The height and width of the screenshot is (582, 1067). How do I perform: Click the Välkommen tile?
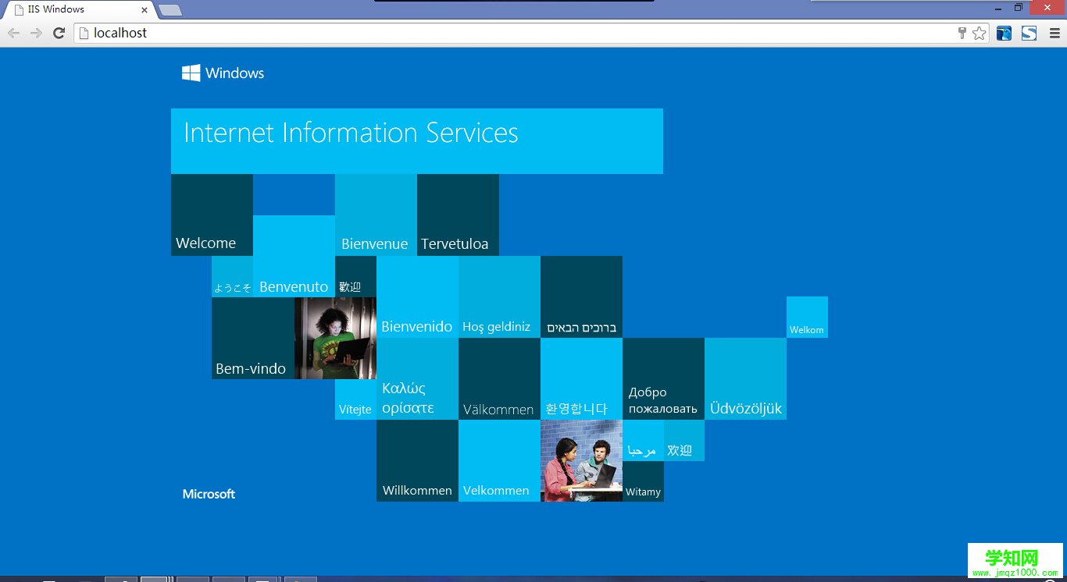(499, 378)
